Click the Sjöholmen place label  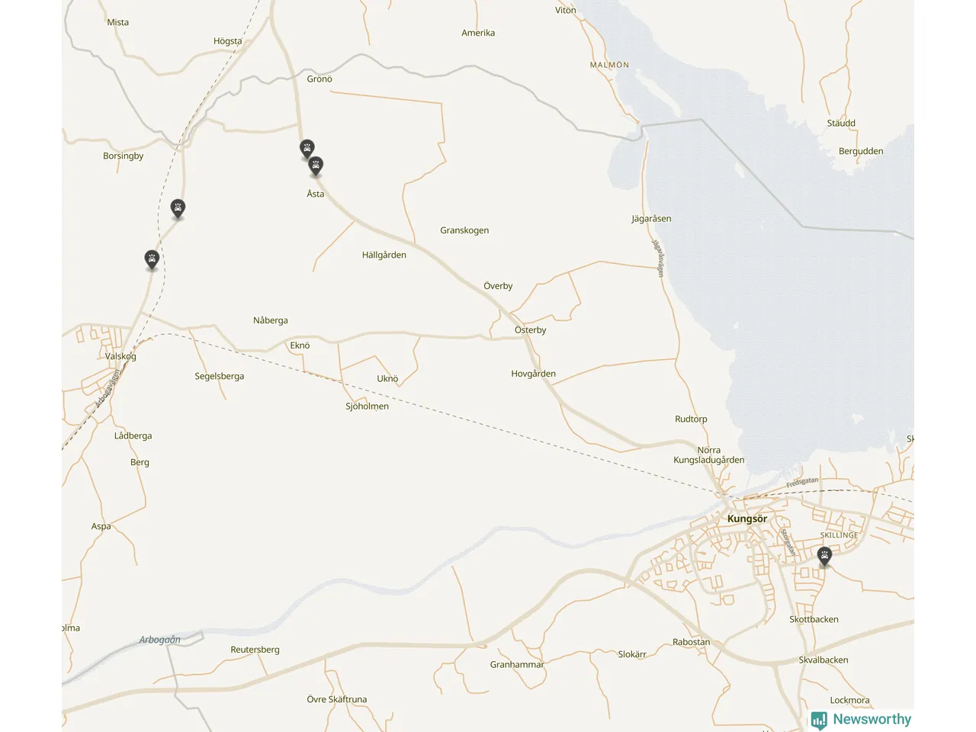[x=368, y=406]
